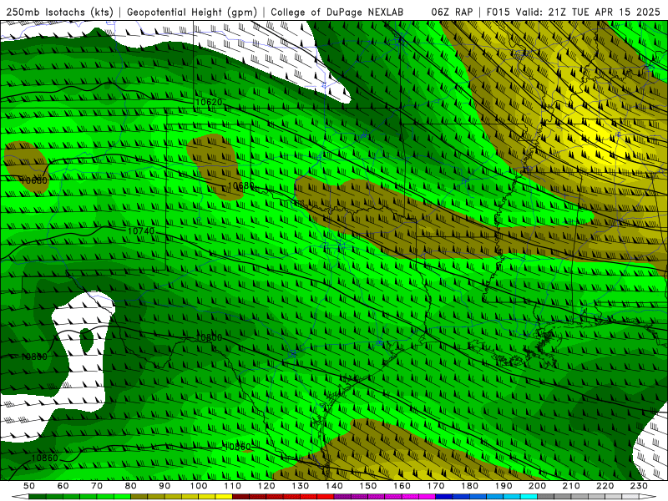
Task: Select the 'College of DuPage NEXLAB' label
Action: [337, 13]
